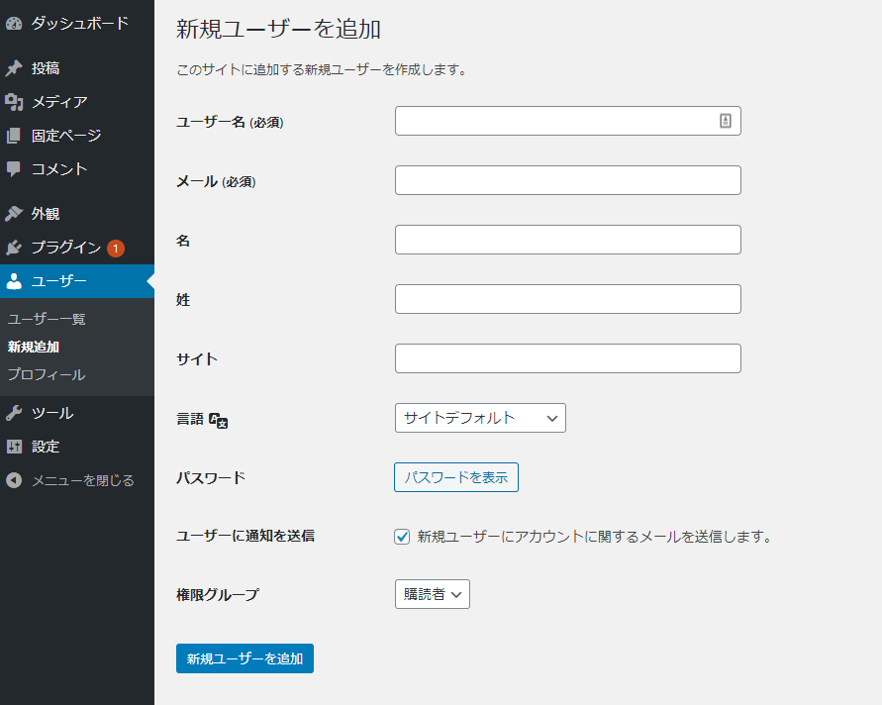This screenshot has height=705, width=882.
Task: Open the 権限グループ role dropdown
Action: [432, 594]
